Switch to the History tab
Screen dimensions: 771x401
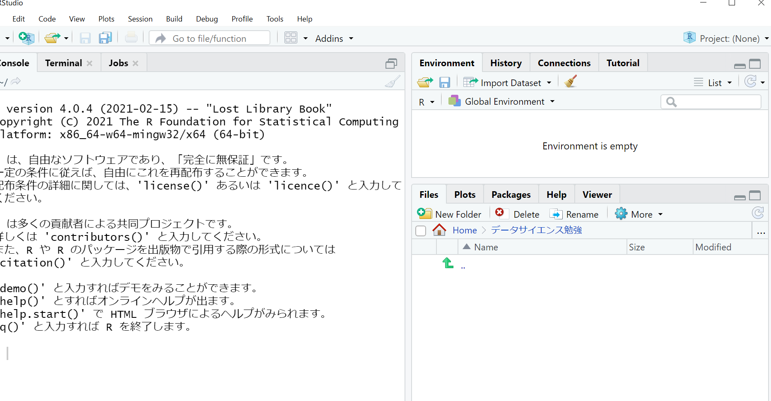506,63
